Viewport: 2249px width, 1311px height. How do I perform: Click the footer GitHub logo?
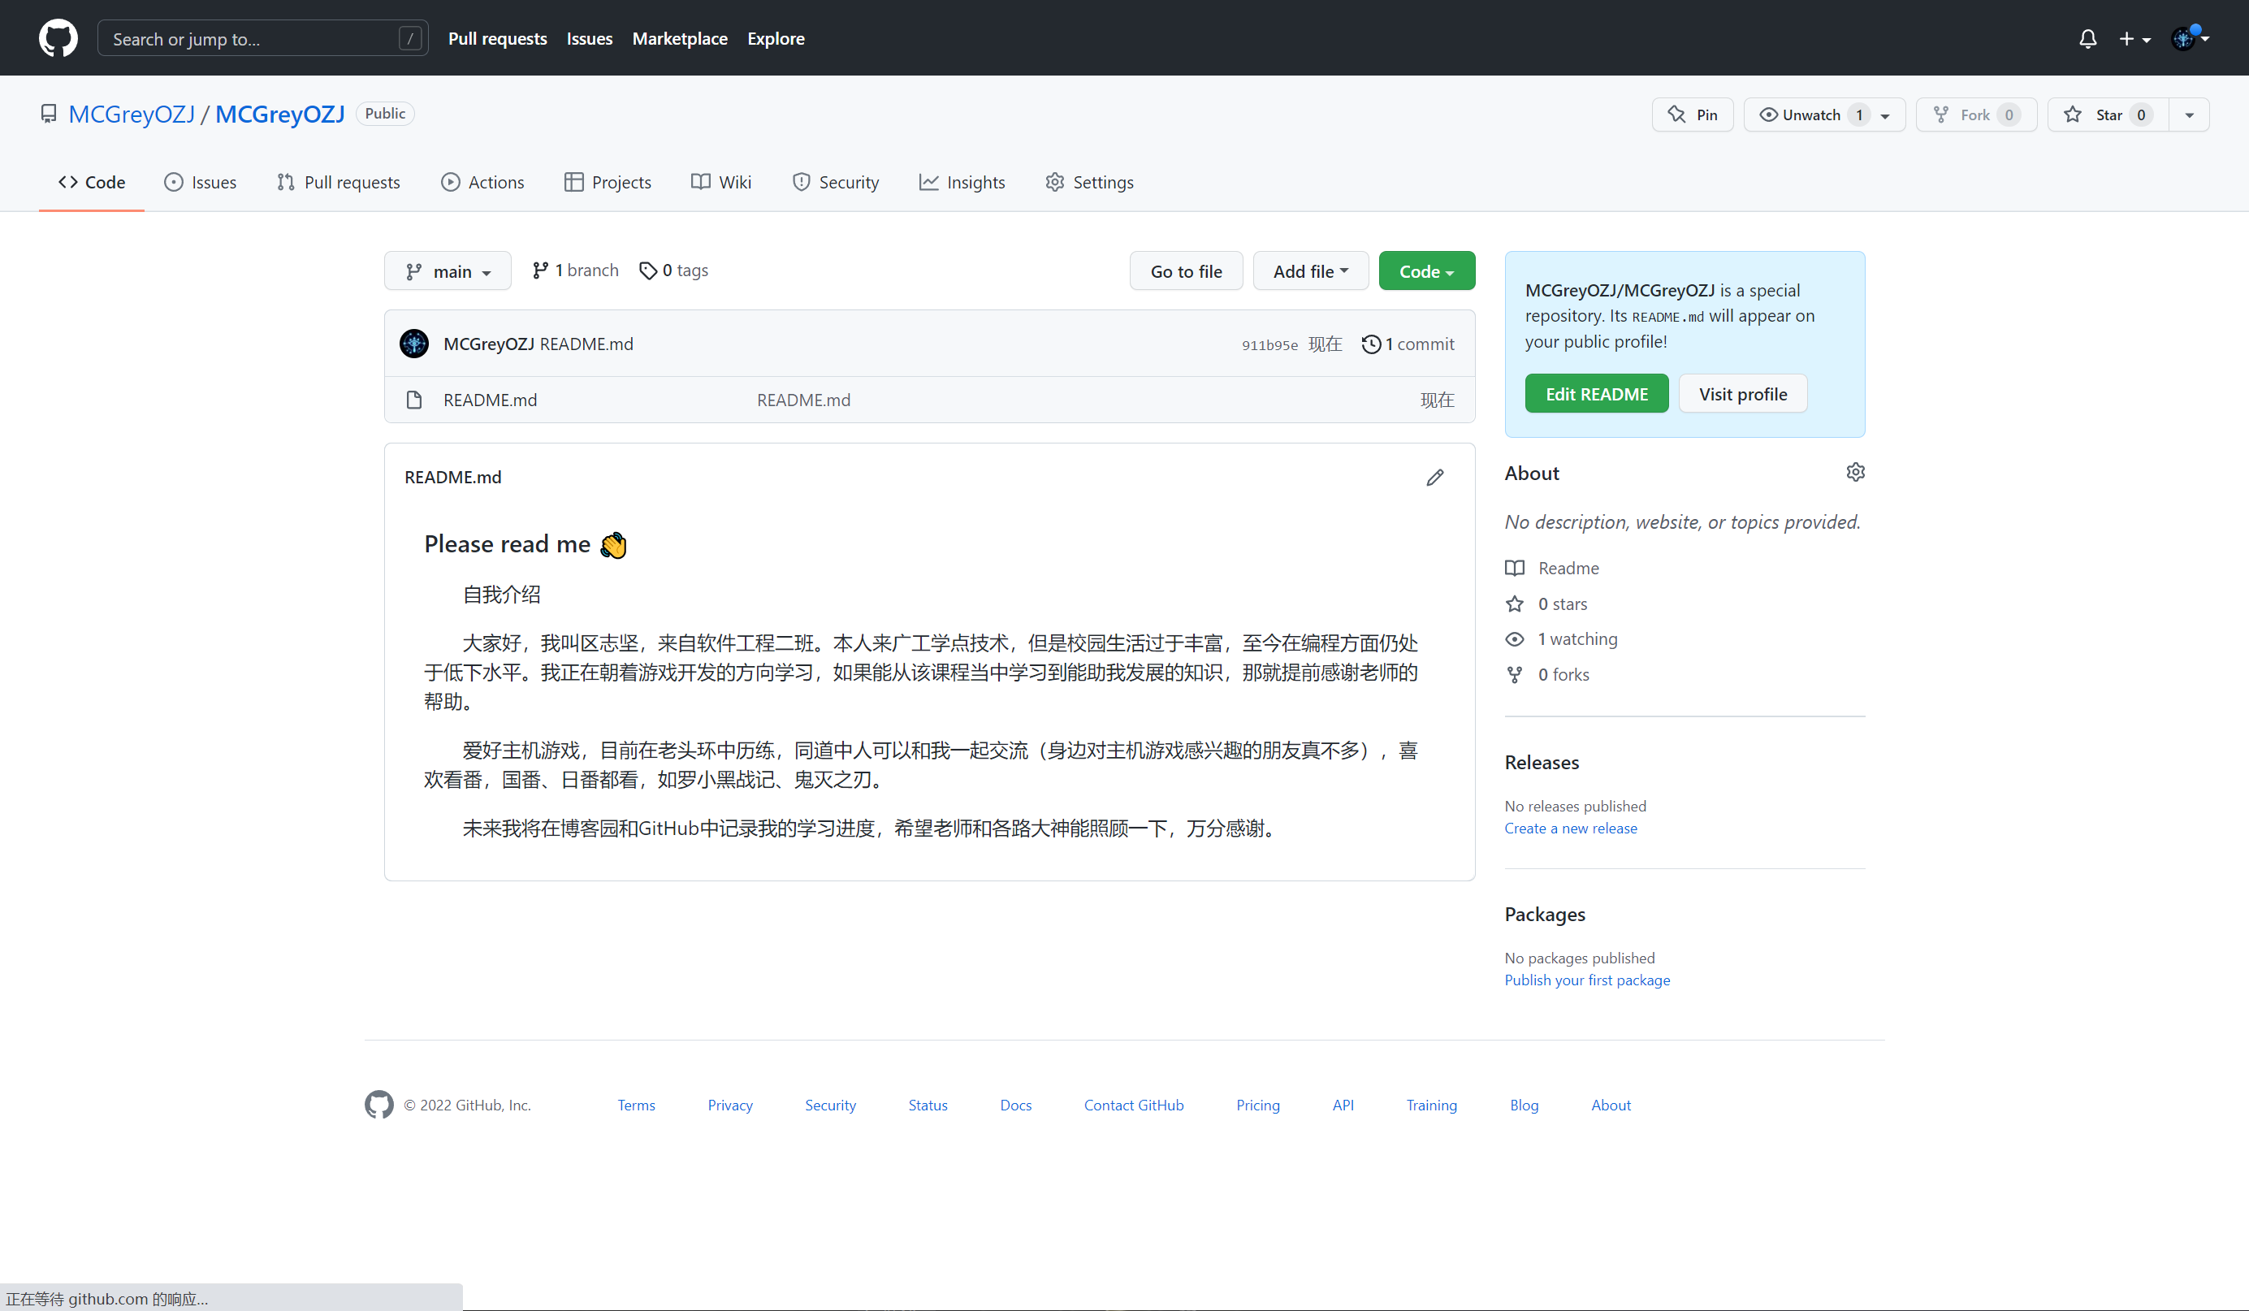pos(378,1104)
